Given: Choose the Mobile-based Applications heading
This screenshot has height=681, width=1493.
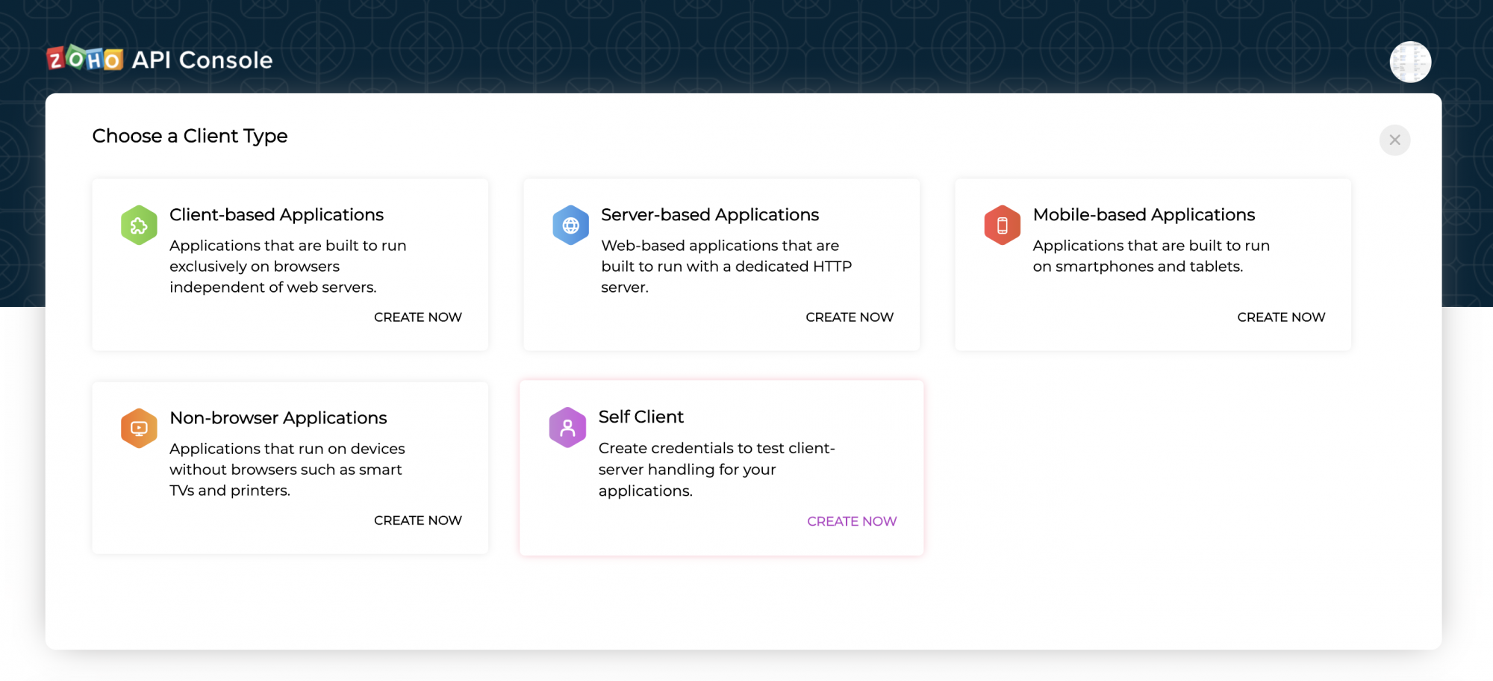Looking at the screenshot, I should pos(1143,215).
